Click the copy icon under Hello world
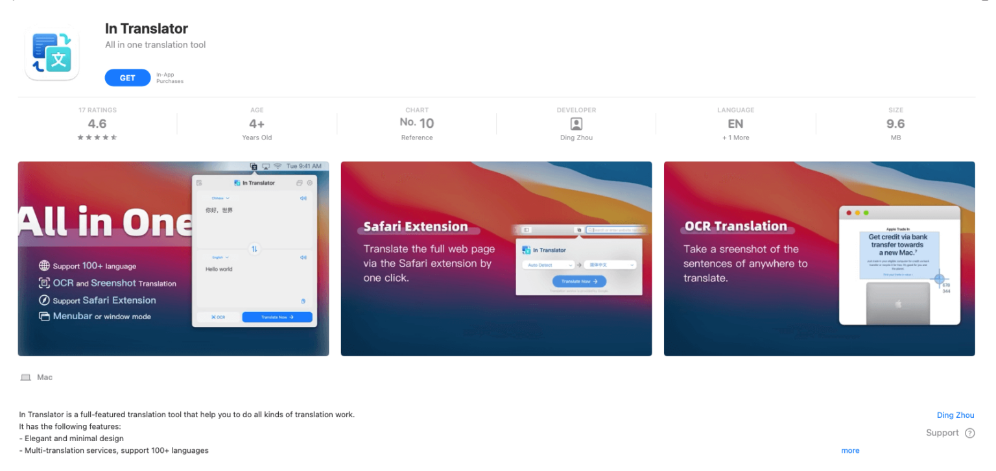The height and width of the screenshot is (471, 996). [x=303, y=301]
